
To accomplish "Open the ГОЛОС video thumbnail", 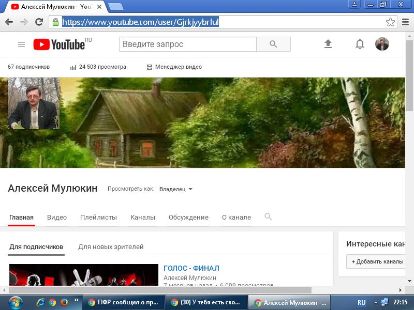I will point(84,275).
